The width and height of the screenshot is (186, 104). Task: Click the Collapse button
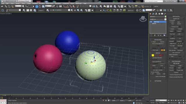(x=180, y=29)
